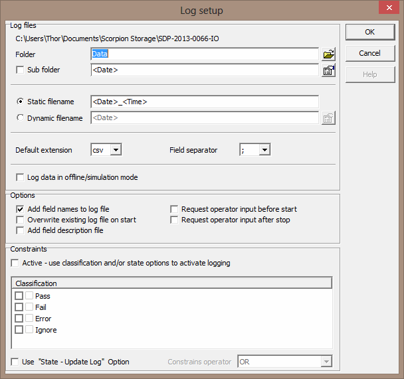This screenshot has width=404, height=379.
Task: Uncheck Add field names to log file
Action: click(x=20, y=209)
